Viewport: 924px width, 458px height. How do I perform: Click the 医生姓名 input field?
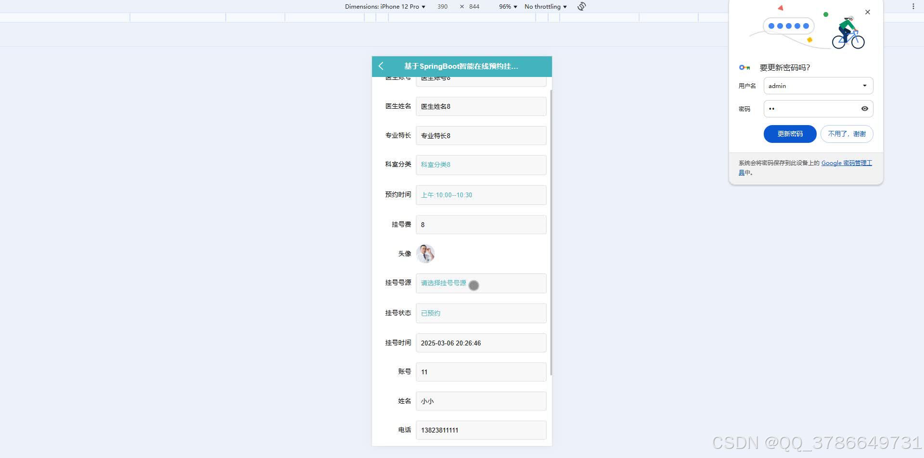click(481, 106)
